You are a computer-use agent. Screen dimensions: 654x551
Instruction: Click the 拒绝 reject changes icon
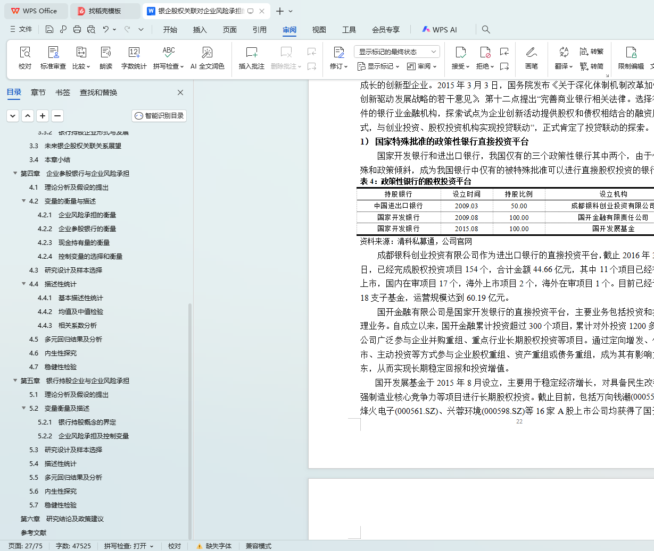[x=485, y=52]
